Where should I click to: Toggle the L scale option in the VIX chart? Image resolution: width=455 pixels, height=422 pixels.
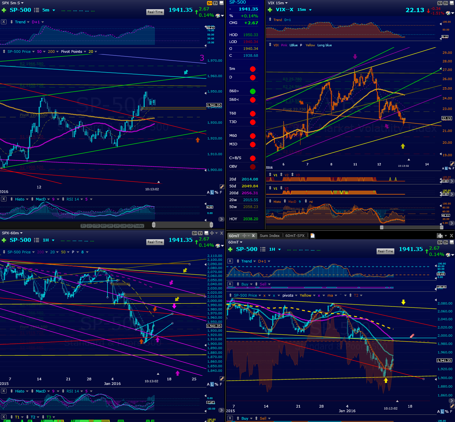tap(446, 168)
